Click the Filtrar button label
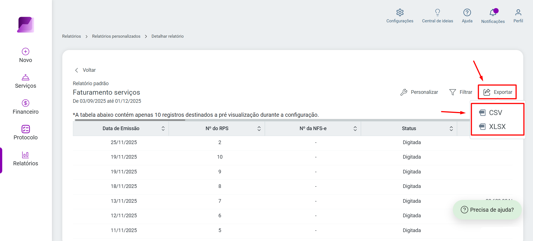The image size is (533, 241). click(466, 92)
